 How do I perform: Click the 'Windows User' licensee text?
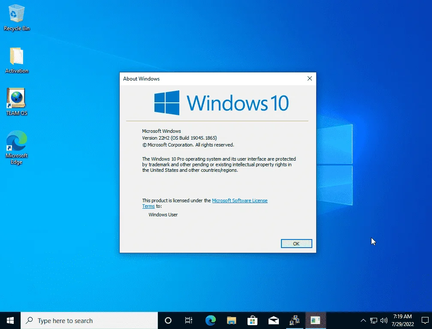click(163, 215)
